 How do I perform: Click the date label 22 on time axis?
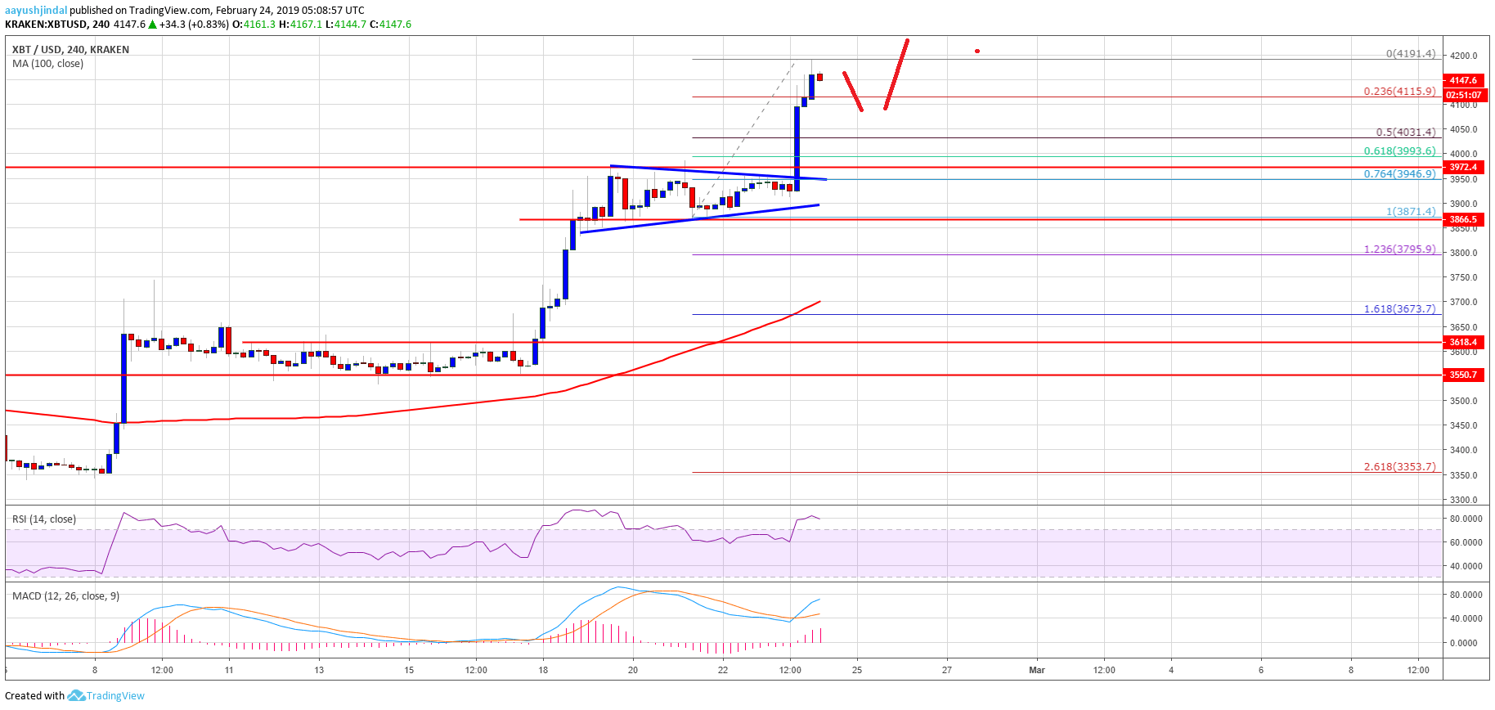(723, 670)
